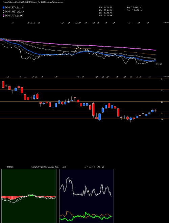Click the ADX panel heading
Image resolution: width=169 pixels, height=223 pixels.
[x=65, y=167]
